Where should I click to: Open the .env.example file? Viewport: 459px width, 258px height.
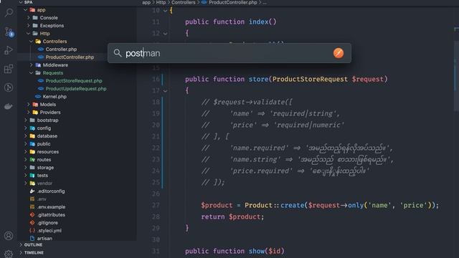(51, 207)
